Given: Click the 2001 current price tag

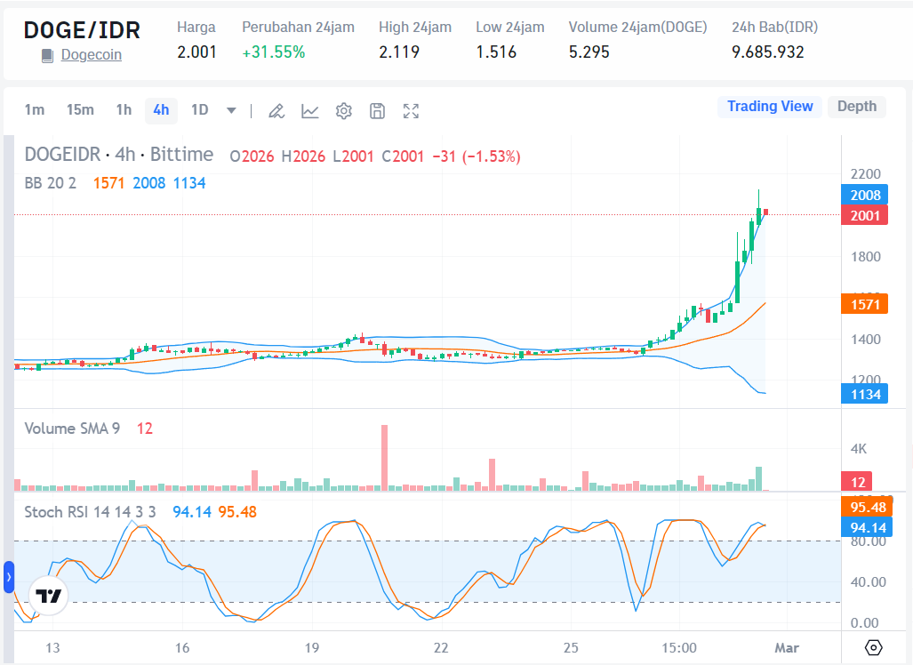Looking at the screenshot, I should click(x=865, y=215).
